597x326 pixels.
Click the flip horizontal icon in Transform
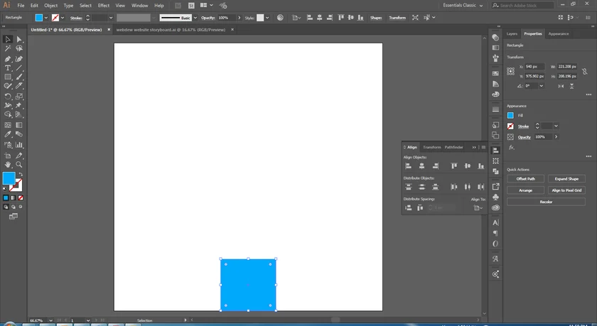tap(561, 86)
